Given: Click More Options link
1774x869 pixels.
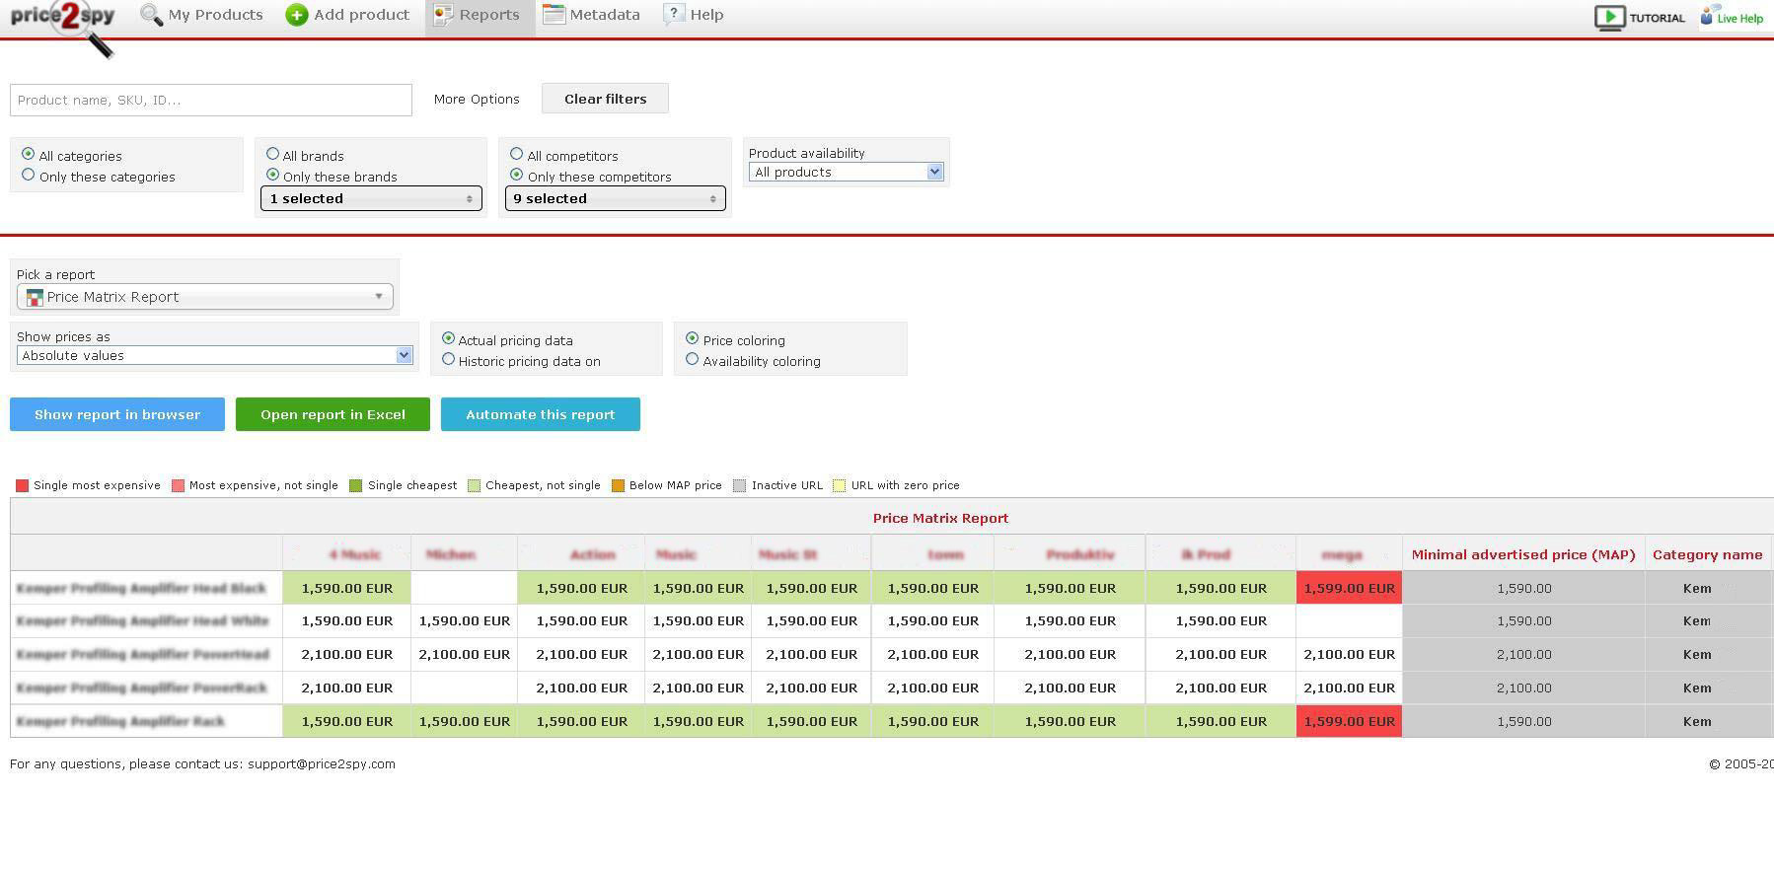Looking at the screenshot, I should tap(477, 99).
